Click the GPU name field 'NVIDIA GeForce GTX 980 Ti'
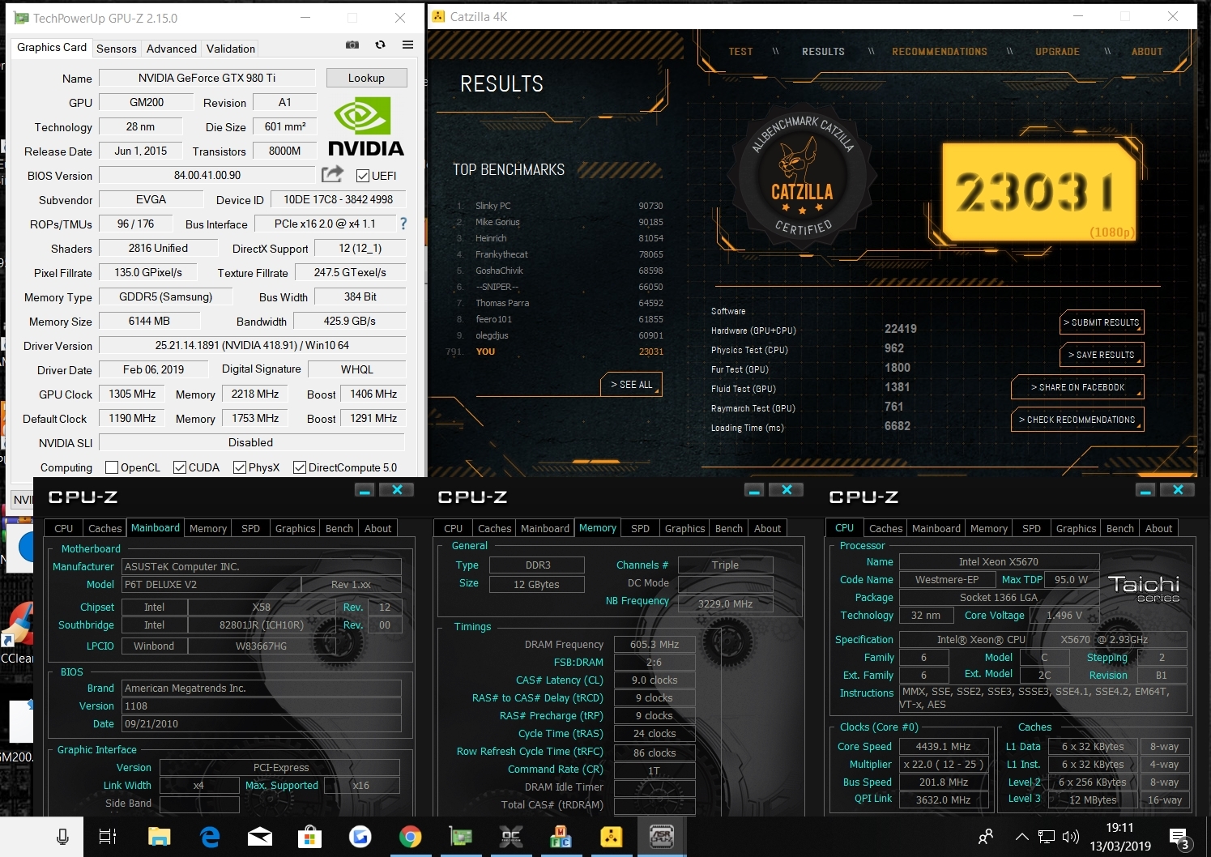 (207, 78)
